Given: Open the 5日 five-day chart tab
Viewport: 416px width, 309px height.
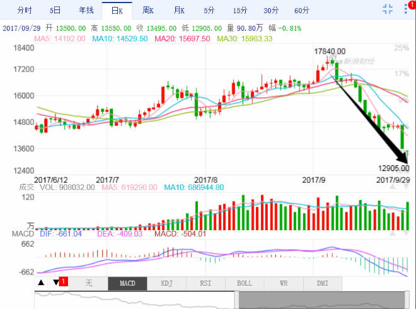Looking at the screenshot, I should [55, 10].
